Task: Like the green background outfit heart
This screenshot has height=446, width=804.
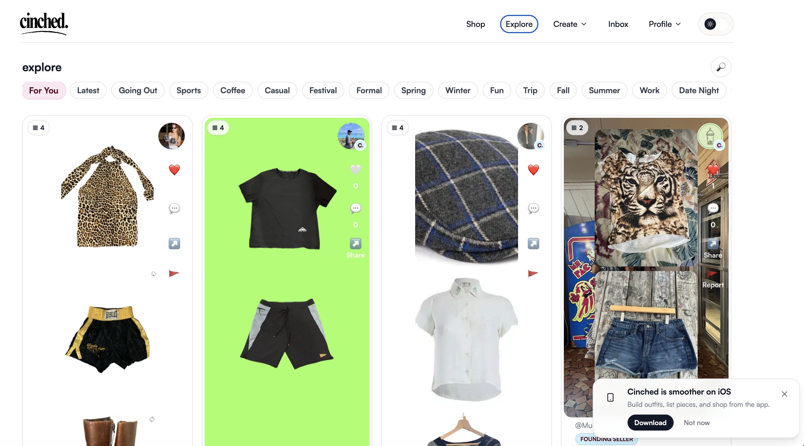Action: (x=355, y=170)
